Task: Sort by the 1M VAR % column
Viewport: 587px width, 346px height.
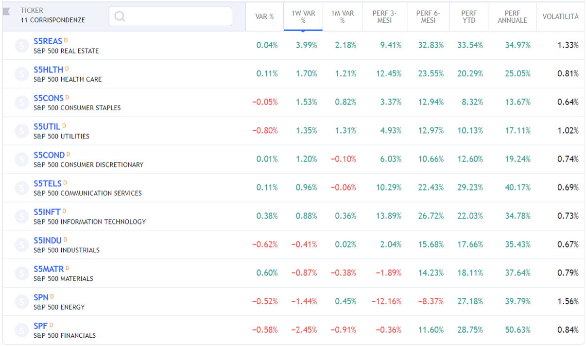Action: pyautogui.click(x=343, y=17)
